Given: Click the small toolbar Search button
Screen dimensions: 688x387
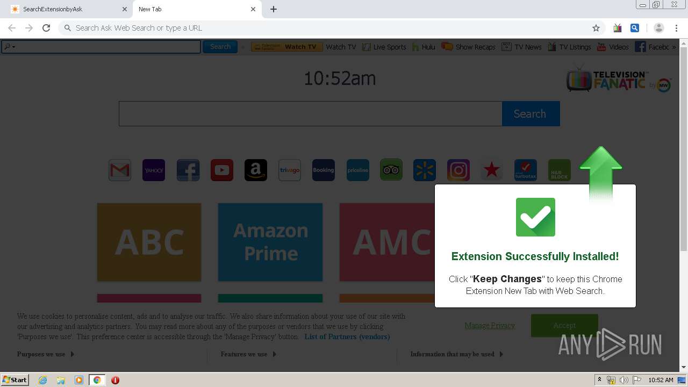Looking at the screenshot, I should tap(220, 47).
